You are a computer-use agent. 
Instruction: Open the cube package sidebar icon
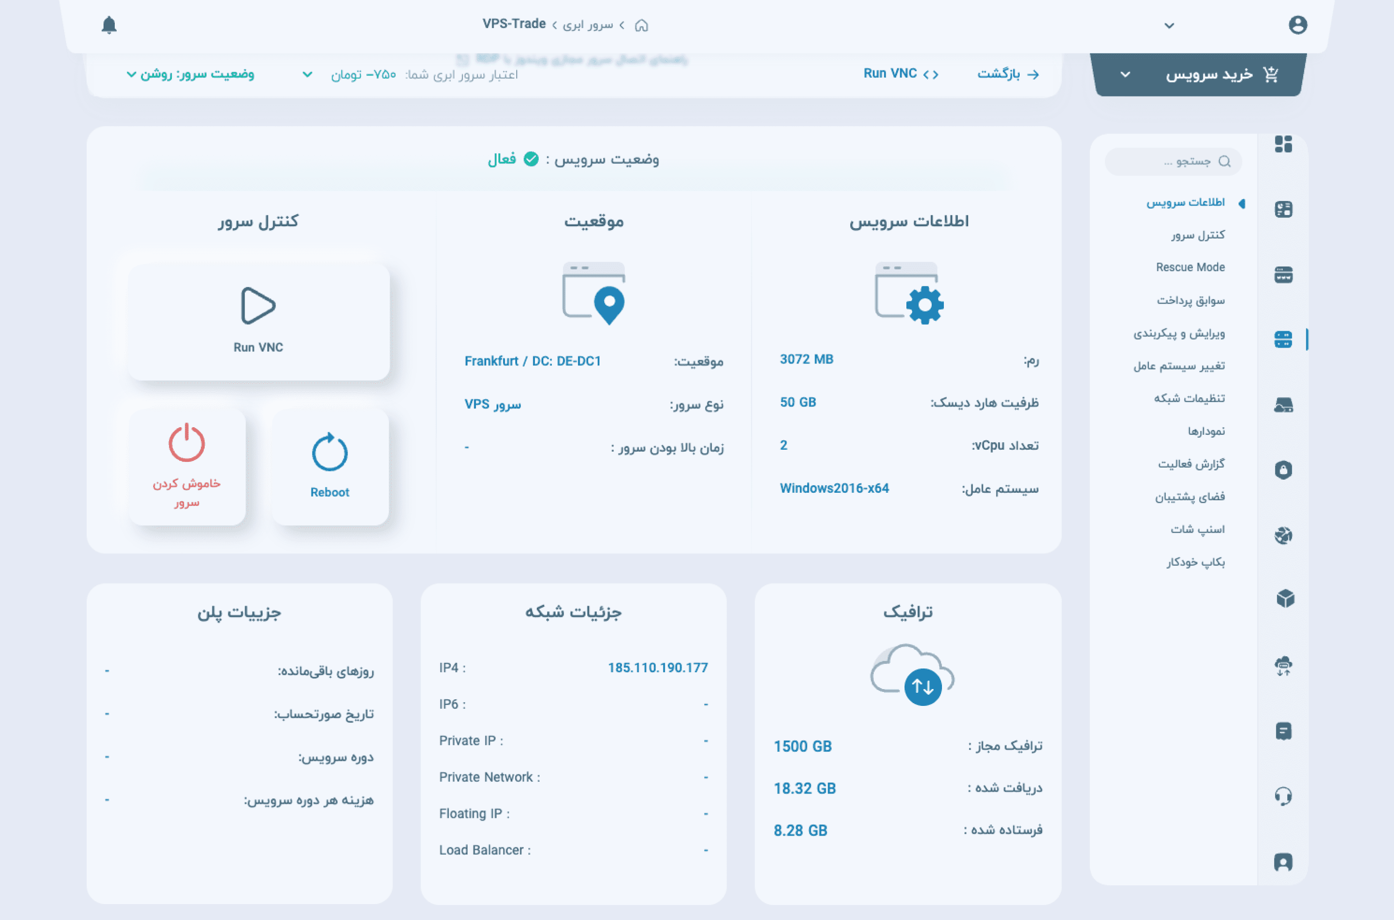pos(1285,599)
